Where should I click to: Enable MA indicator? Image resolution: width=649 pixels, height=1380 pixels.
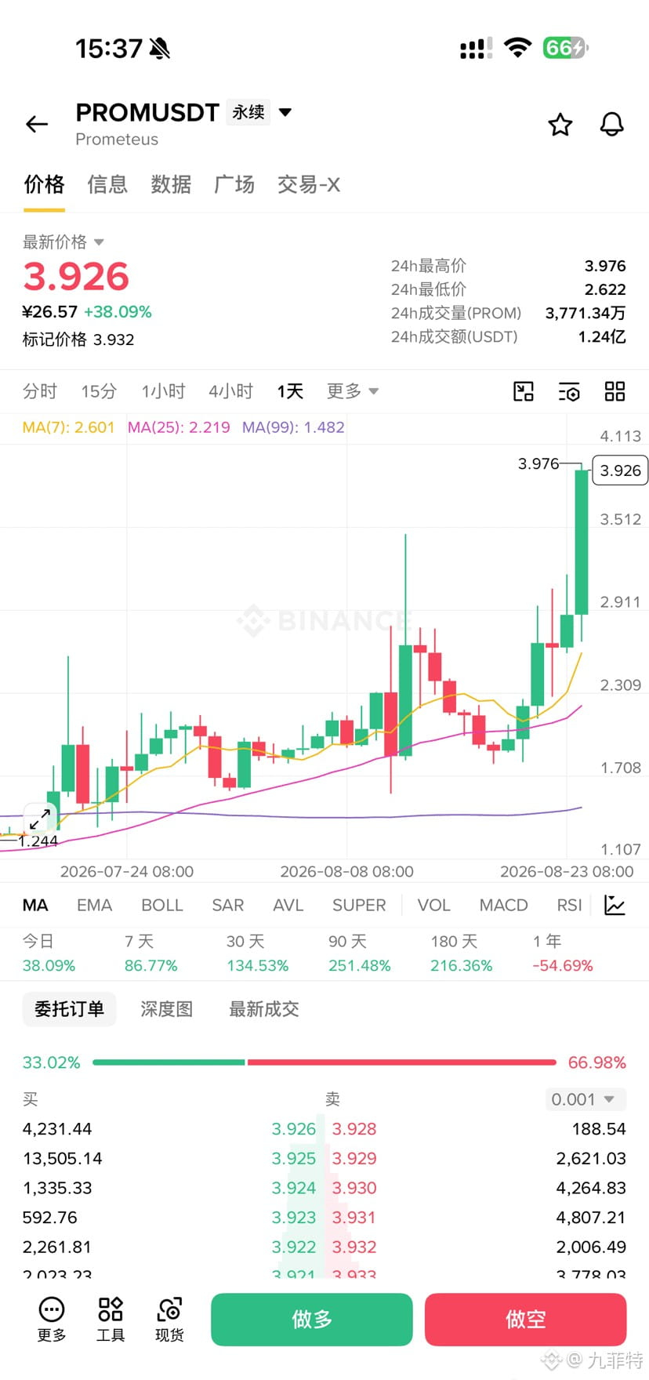(x=35, y=905)
